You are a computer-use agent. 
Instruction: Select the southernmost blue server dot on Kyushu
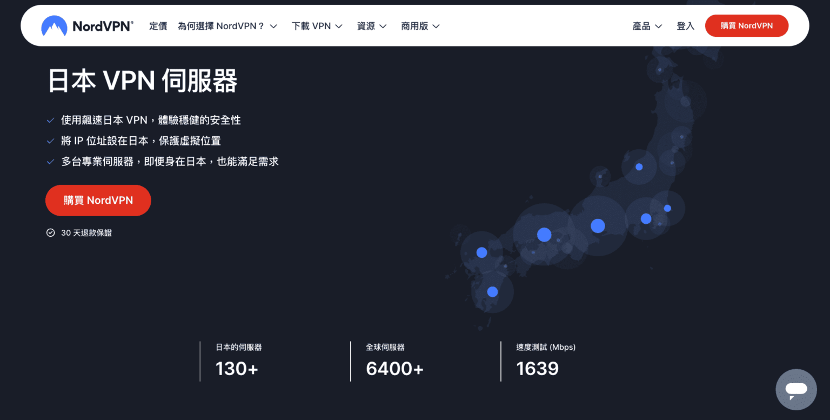point(492,292)
